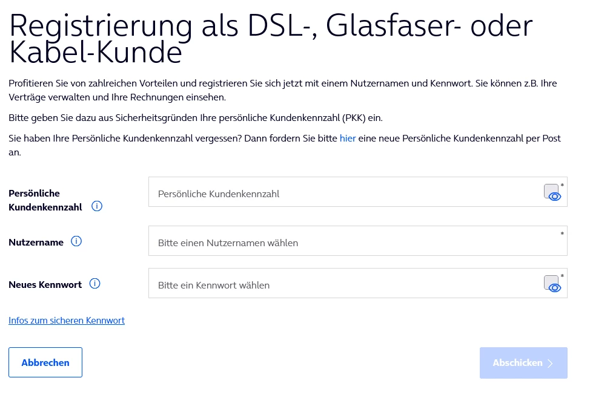Toggle eye icon in Neues Kennwort field
The image size is (590, 398).
click(x=555, y=288)
